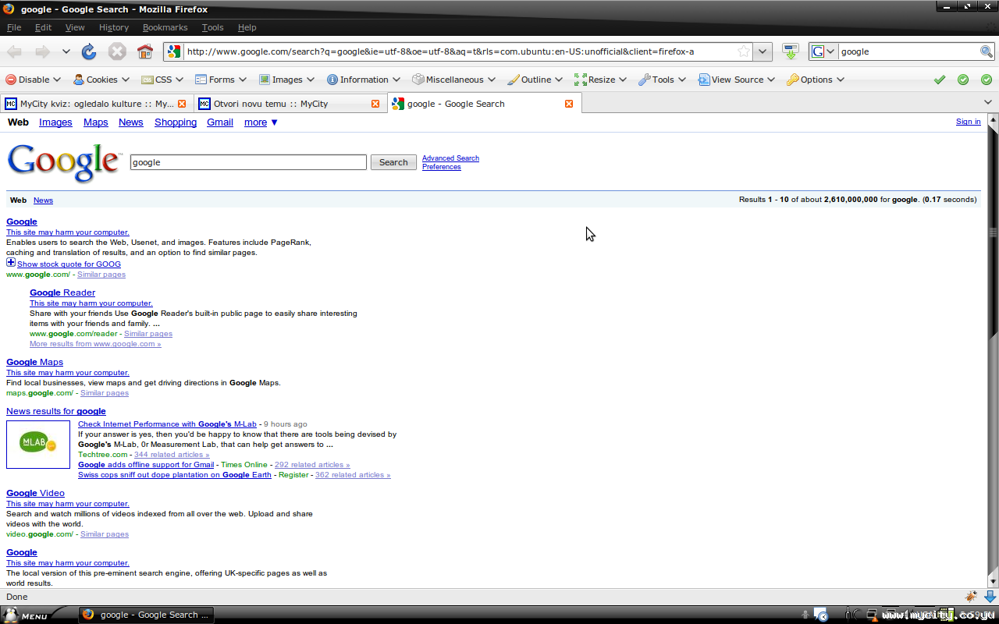The width and height of the screenshot is (999, 624).
Task: Open the Images dropdown in the developer toolbar
Action: 286,80
